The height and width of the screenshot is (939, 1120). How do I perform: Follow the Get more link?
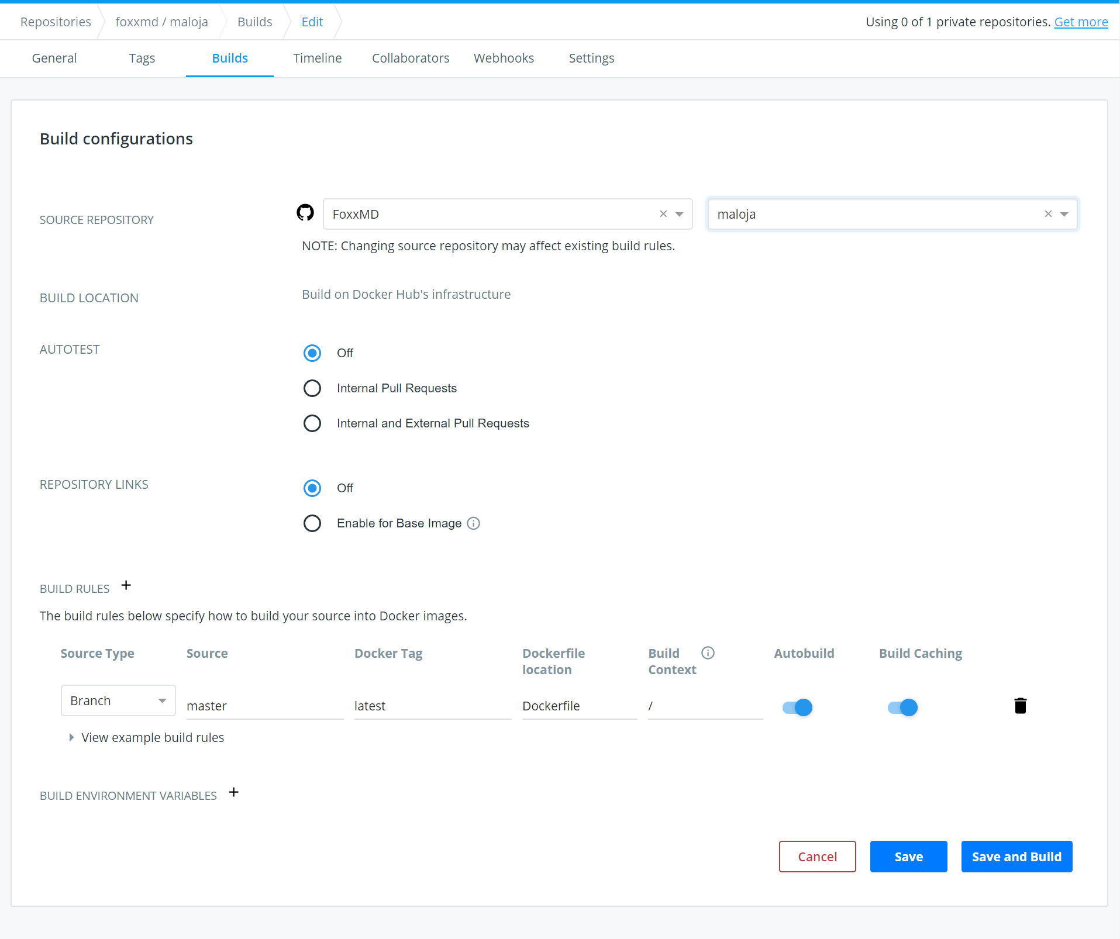point(1081,22)
